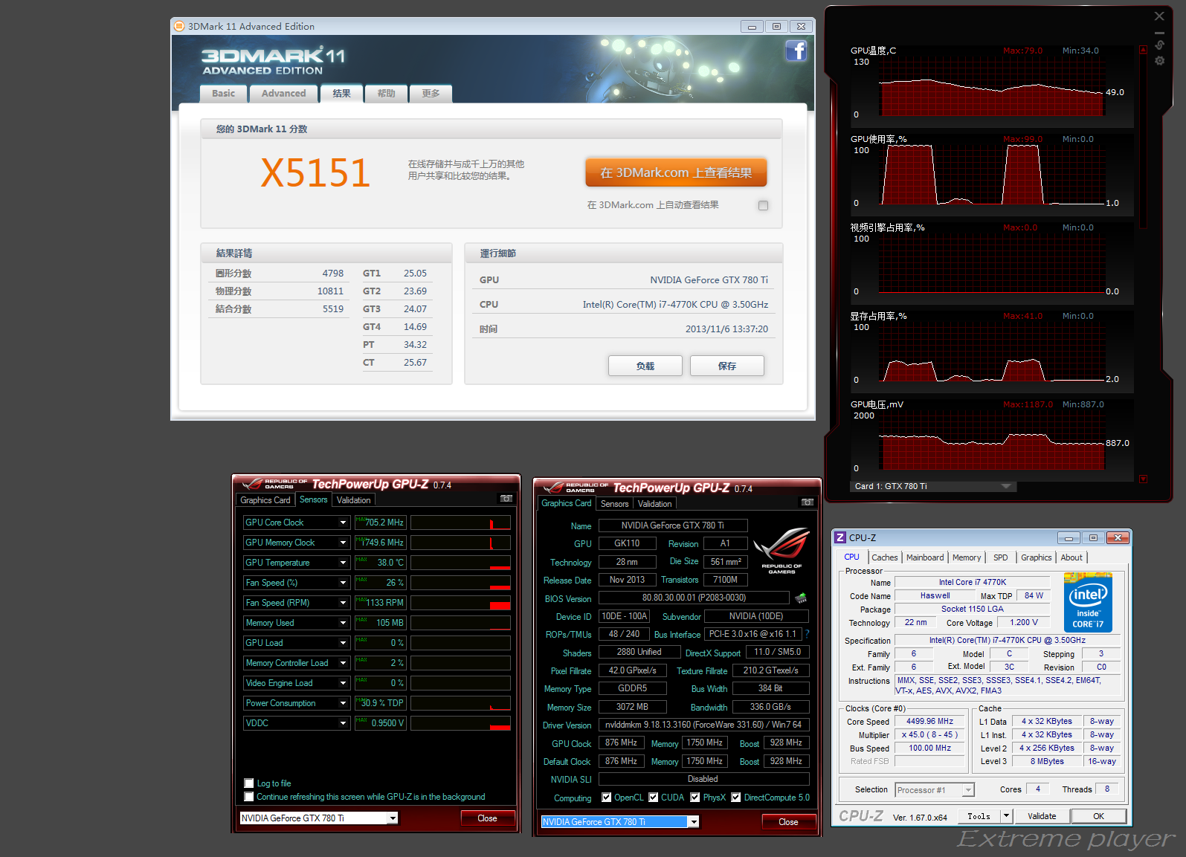Viewport: 1186px width, 857px height.
Task: Toggle the PhysX checkbox in GPU-Z
Action: pos(695,797)
